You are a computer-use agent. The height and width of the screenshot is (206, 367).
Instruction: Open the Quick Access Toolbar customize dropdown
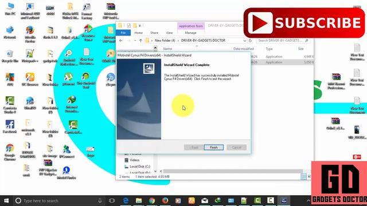pyautogui.click(x=140, y=25)
